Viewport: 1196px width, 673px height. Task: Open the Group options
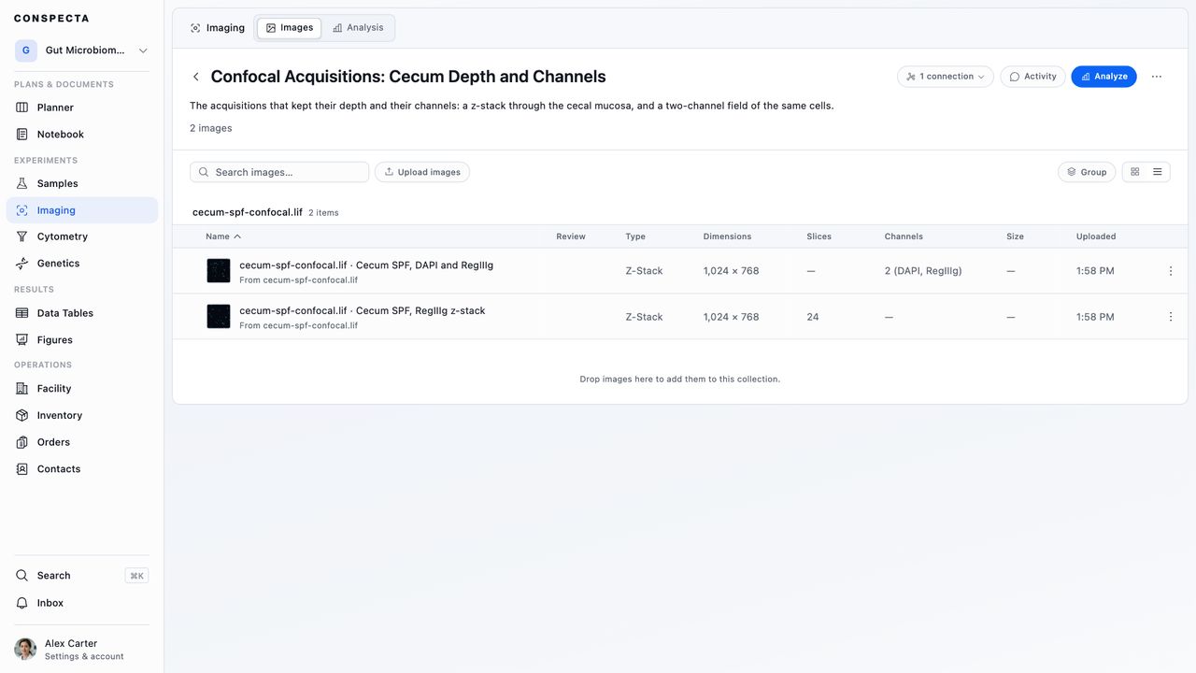[x=1087, y=172]
